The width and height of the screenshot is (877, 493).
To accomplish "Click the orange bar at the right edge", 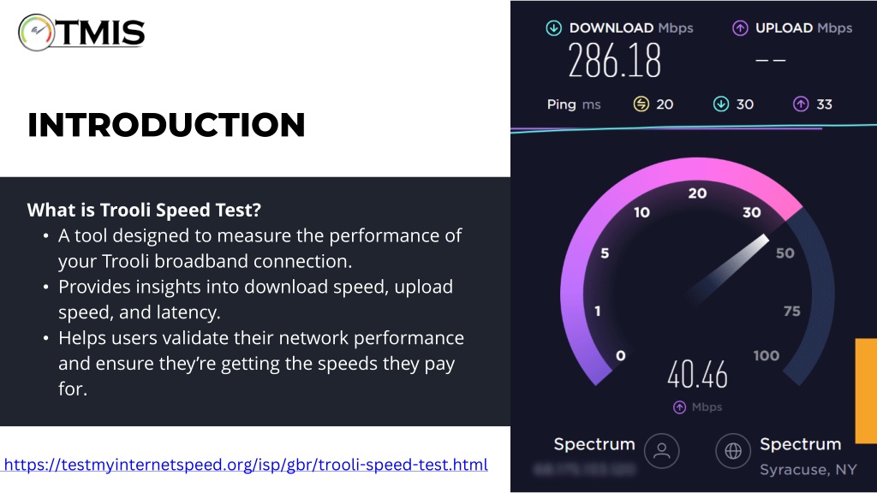I will (x=867, y=390).
